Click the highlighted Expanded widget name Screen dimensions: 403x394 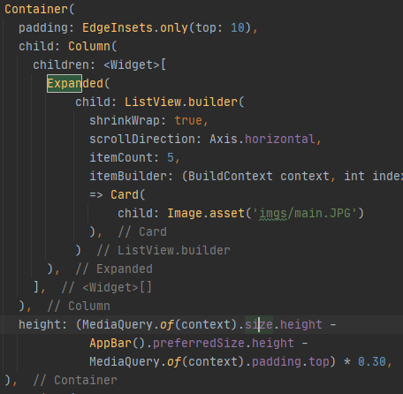[75, 83]
